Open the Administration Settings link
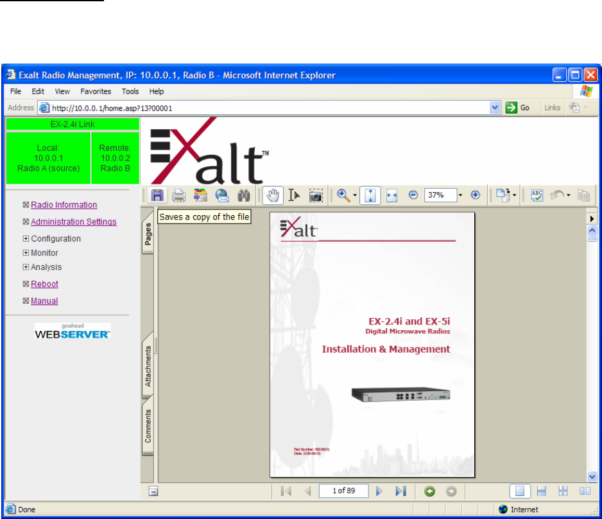This screenshot has height=519, width=602. [x=74, y=222]
